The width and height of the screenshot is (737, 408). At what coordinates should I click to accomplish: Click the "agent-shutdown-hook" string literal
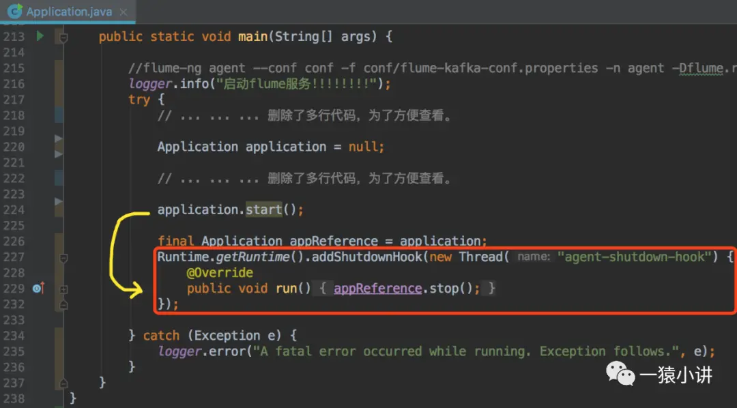point(634,257)
